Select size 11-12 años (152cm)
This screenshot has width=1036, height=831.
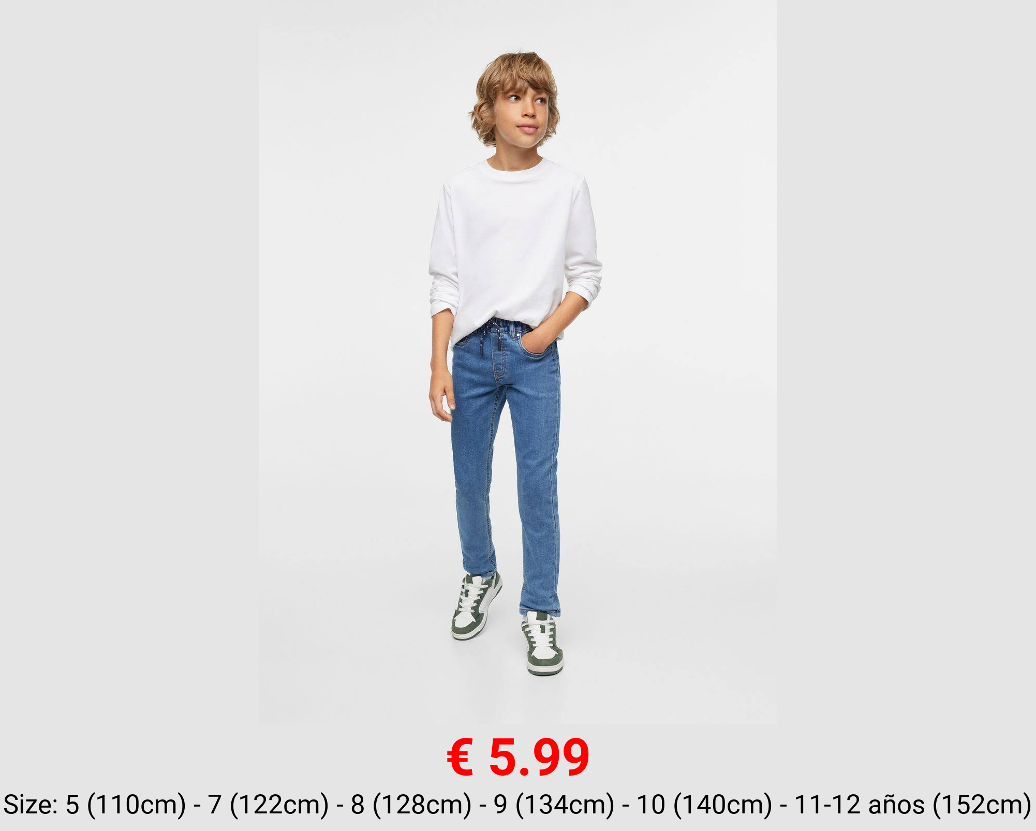coord(913,805)
